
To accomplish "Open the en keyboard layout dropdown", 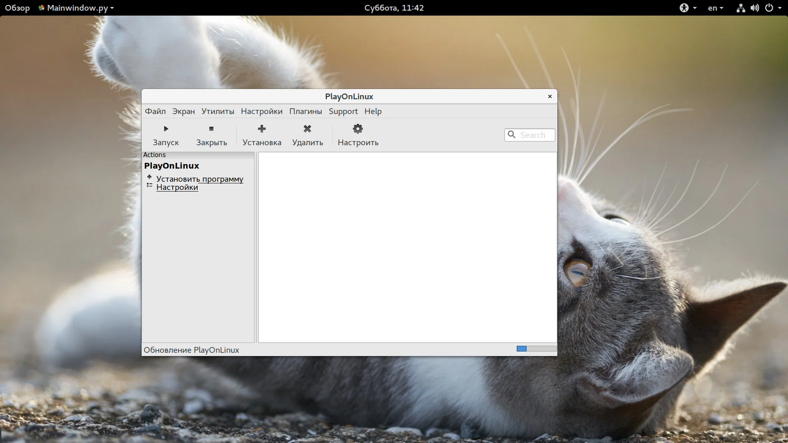I will pyautogui.click(x=715, y=8).
